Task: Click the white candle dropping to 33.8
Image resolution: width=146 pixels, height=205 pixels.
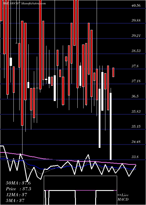Action: point(111,126)
